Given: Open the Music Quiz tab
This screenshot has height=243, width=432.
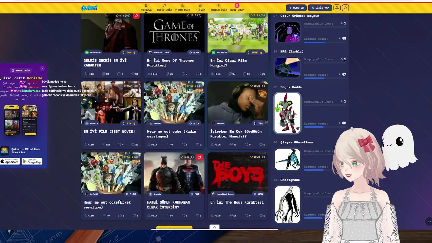Looking at the screenshot, I should coord(164,8).
